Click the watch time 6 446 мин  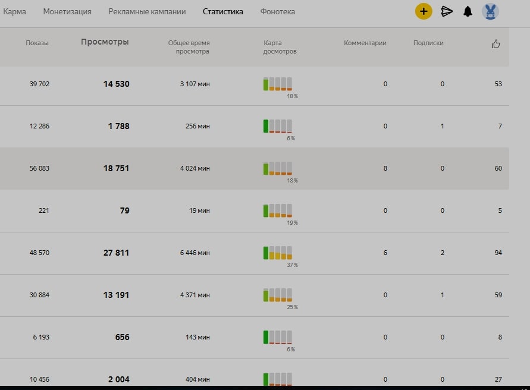coord(195,253)
